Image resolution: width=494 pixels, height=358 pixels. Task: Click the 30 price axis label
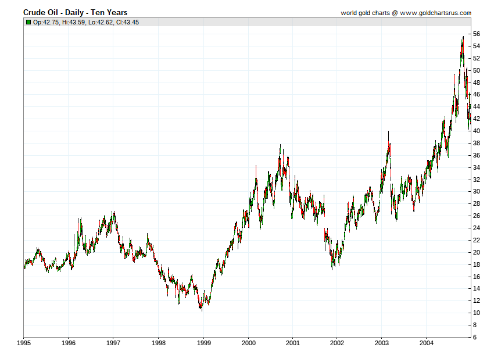(x=477, y=191)
